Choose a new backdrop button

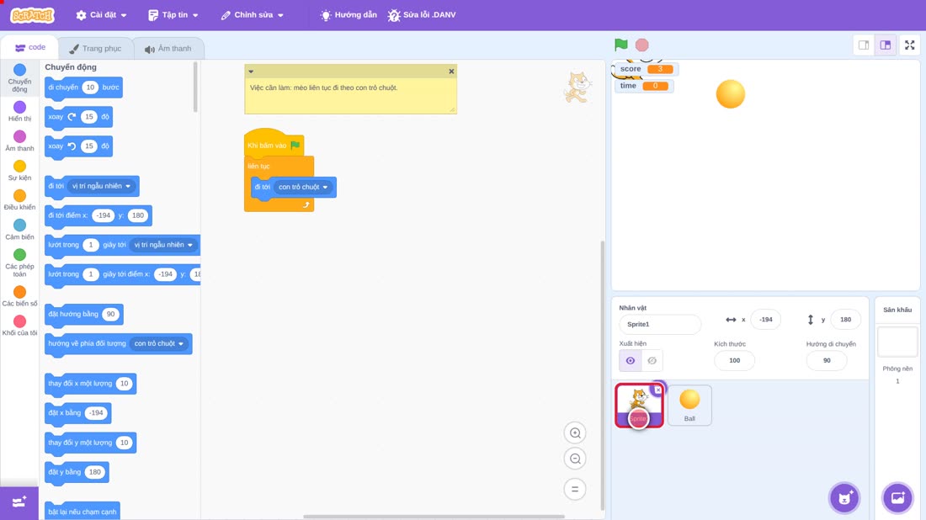[x=897, y=497]
